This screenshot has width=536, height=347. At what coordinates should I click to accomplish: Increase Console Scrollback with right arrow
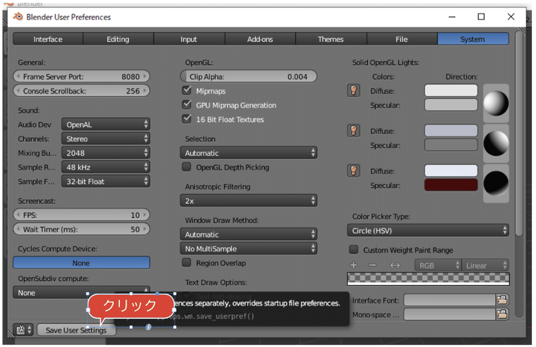click(145, 91)
